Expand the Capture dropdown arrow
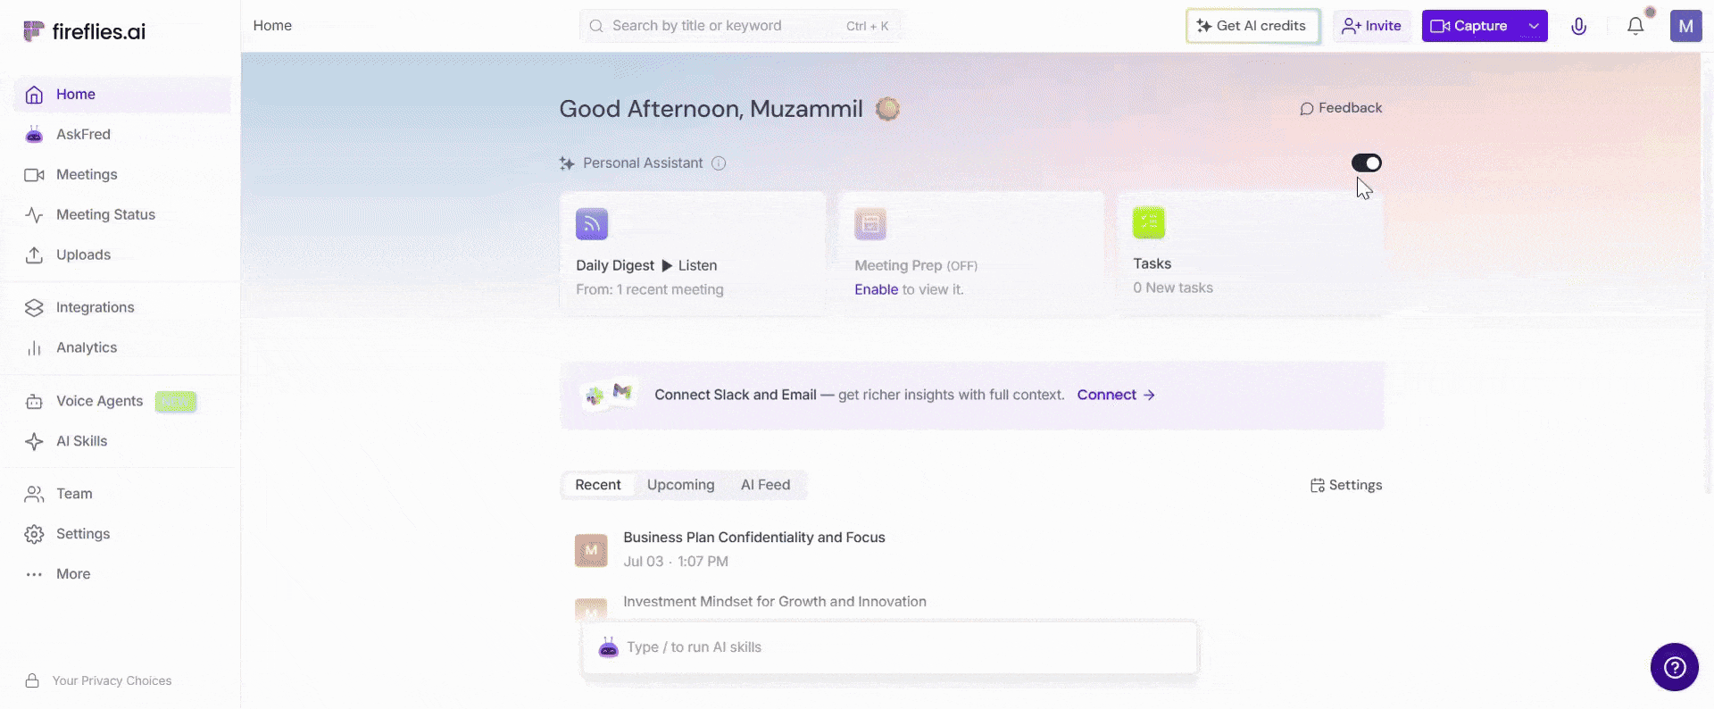This screenshot has height=709, width=1714. click(x=1534, y=26)
